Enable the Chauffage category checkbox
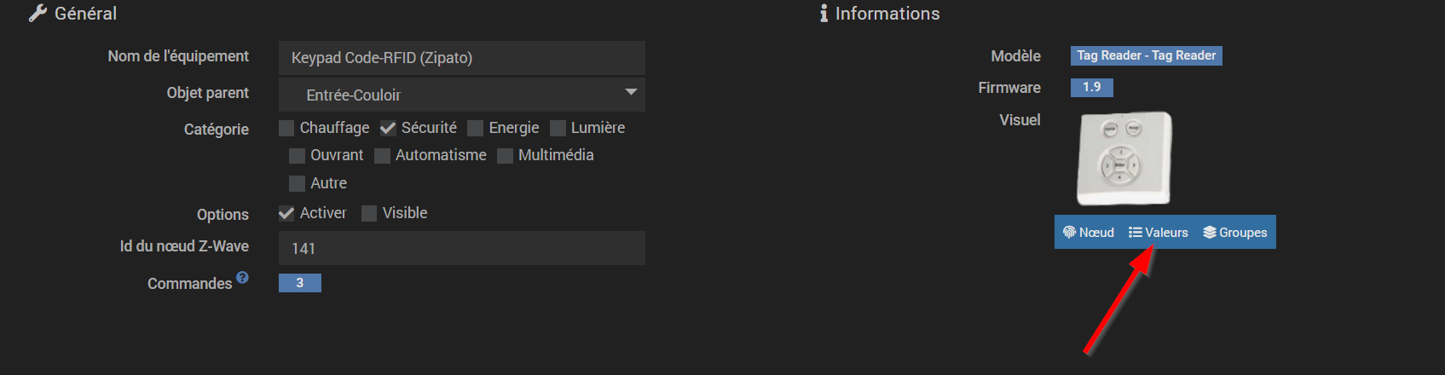 pos(286,129)
